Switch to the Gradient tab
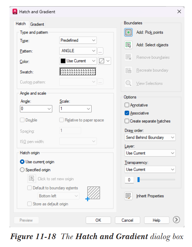 (x=37, y=24)
